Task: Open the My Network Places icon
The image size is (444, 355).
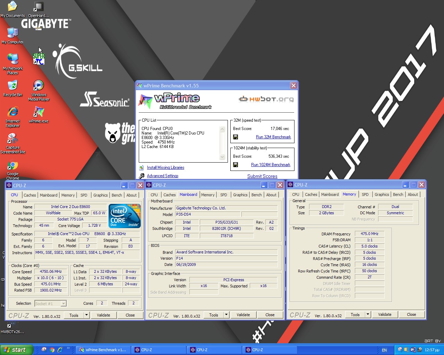Action: point(12,64)
